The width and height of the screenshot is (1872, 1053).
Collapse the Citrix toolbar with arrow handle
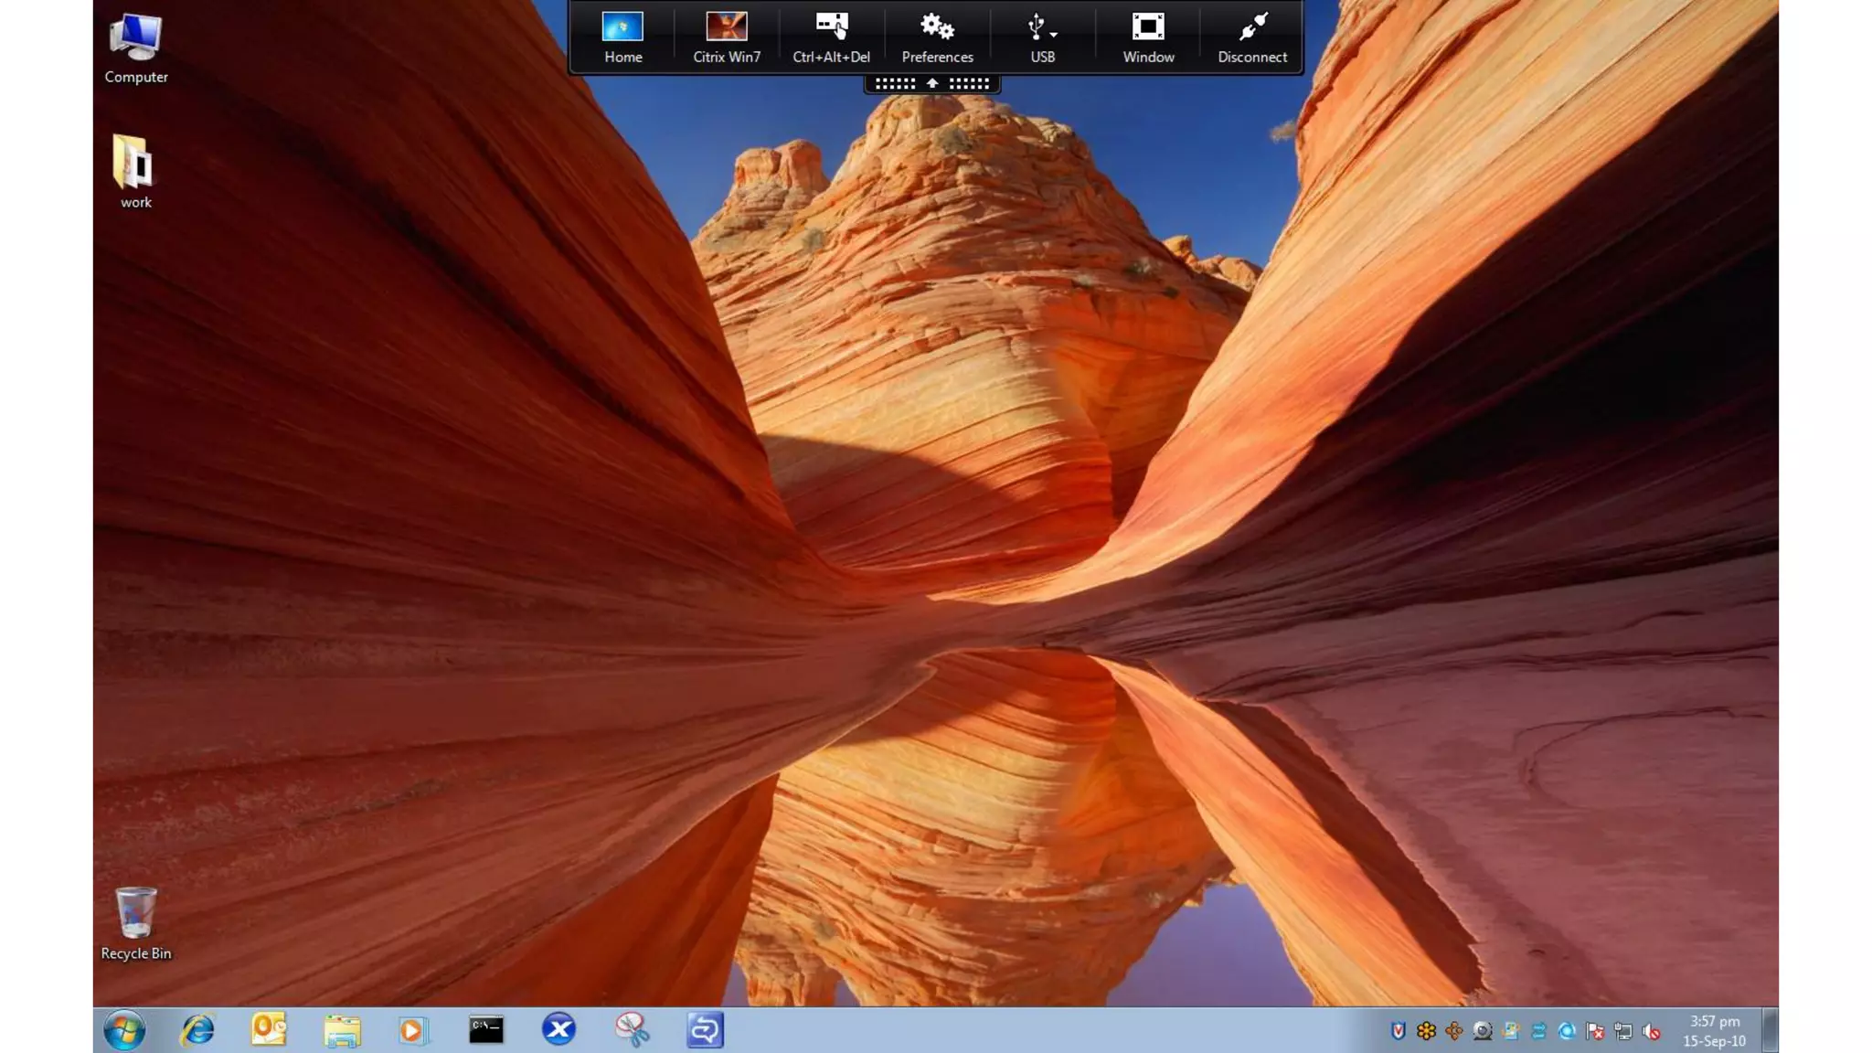(932, 83)
